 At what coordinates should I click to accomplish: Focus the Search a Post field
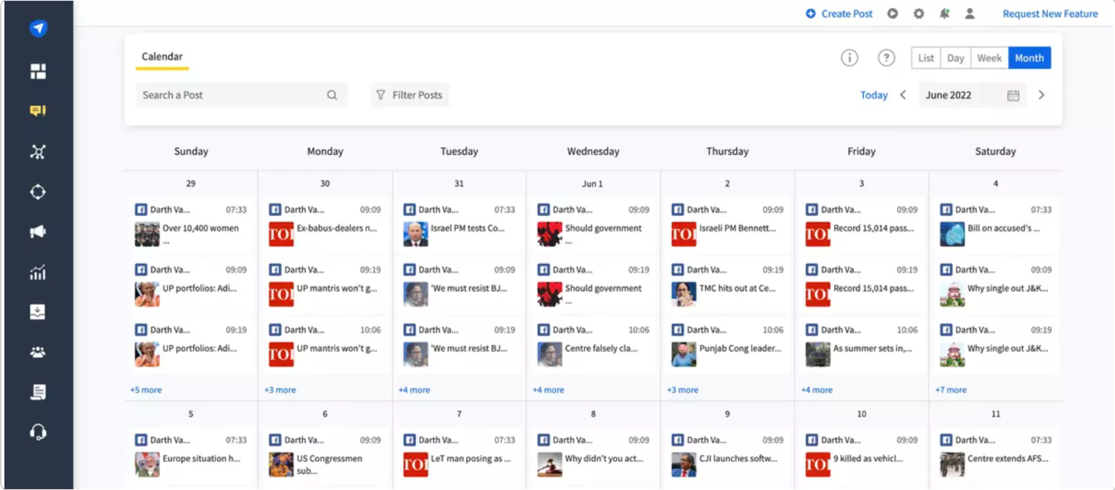[x=241, y=95]
